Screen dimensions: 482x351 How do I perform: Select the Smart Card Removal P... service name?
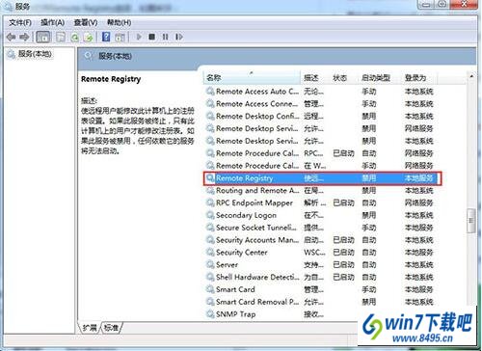point(257,302)
